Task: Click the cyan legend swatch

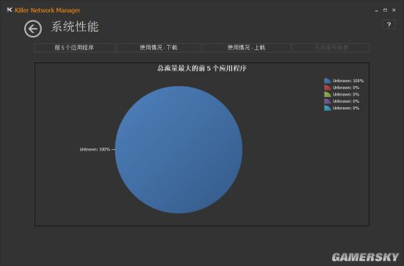Action: tap(328, 108)
